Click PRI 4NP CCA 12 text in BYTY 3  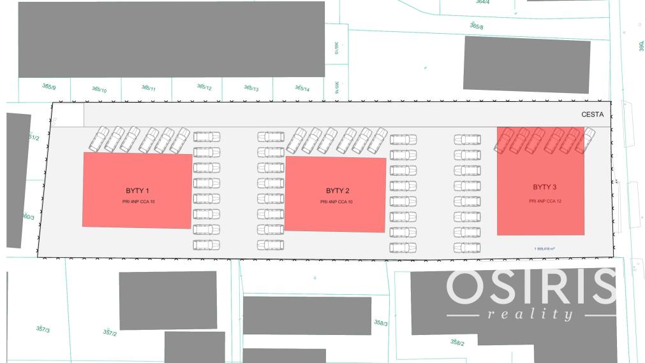coord(544,201)
